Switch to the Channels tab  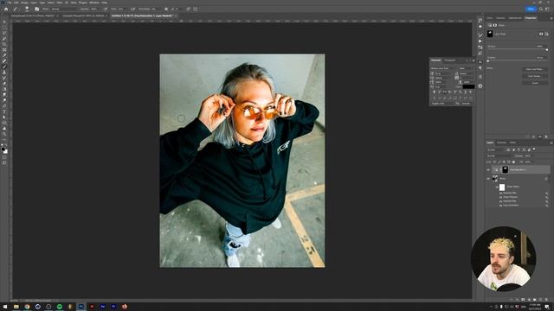tap(501, 143)
